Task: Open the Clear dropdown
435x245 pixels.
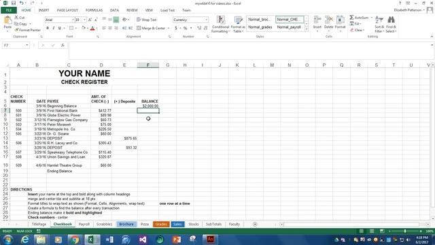Action: pyautogui.click(x=358, y=30)
